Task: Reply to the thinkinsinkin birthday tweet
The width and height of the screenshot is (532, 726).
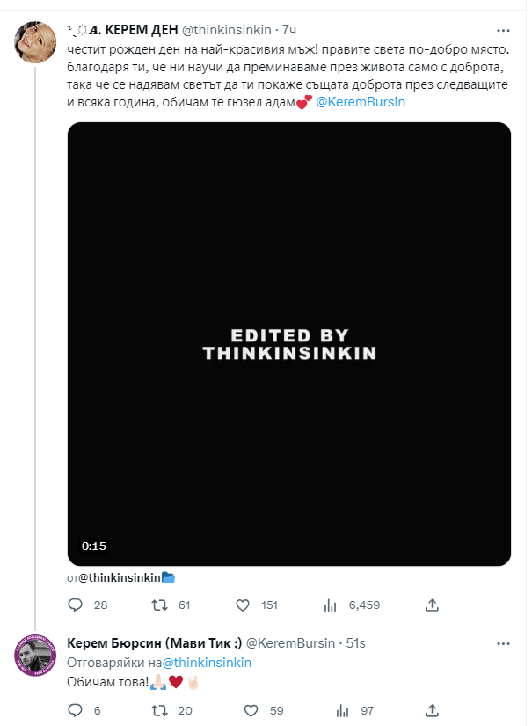Action: [x=76, y=605]
